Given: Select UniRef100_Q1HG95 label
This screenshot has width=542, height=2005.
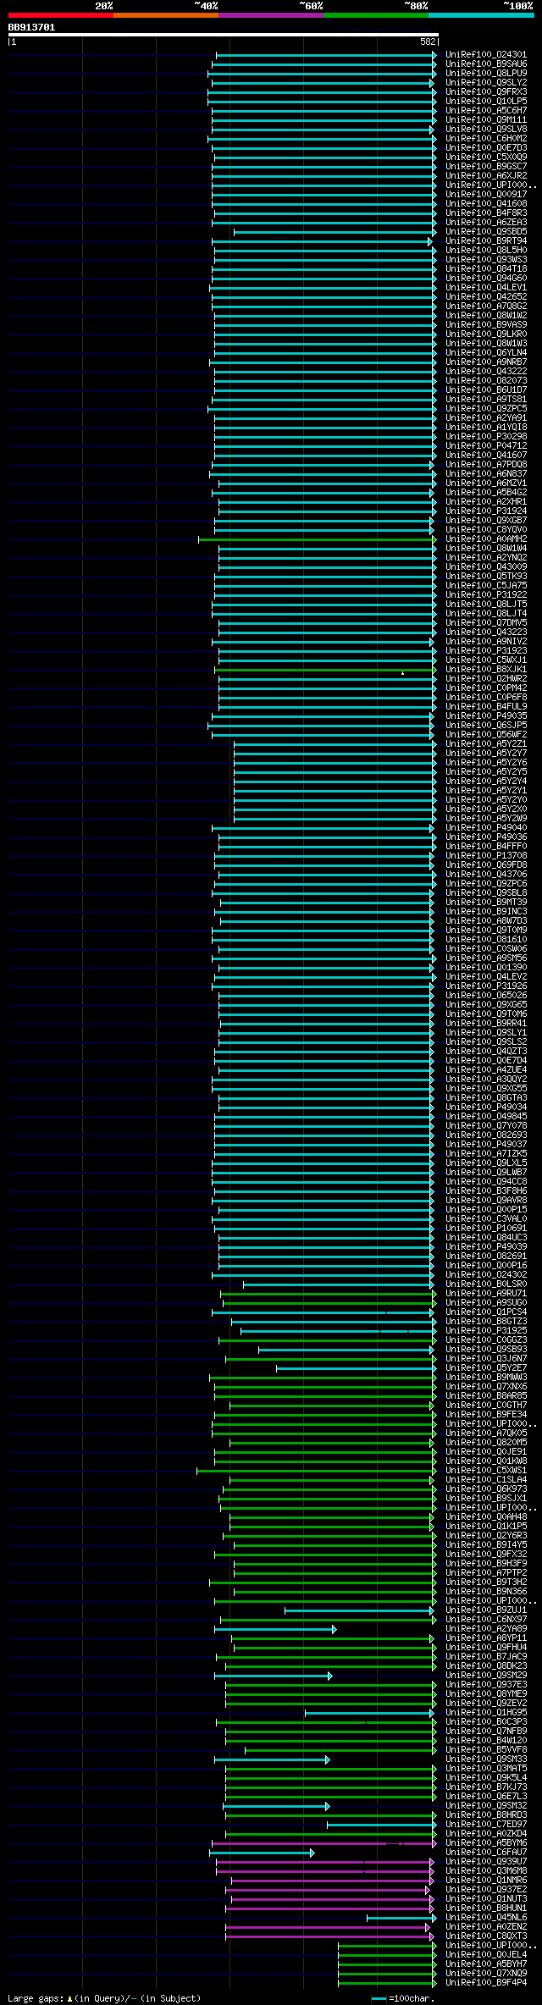Looking at the screenshot, I should [x=486, y=1713].
